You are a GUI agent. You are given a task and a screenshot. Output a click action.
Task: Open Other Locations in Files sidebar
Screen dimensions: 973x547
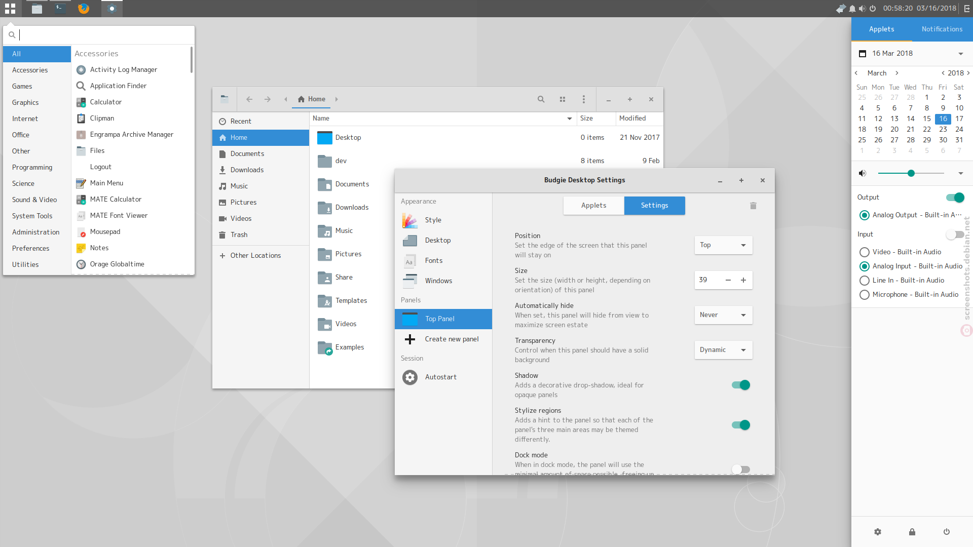[260, 255]
